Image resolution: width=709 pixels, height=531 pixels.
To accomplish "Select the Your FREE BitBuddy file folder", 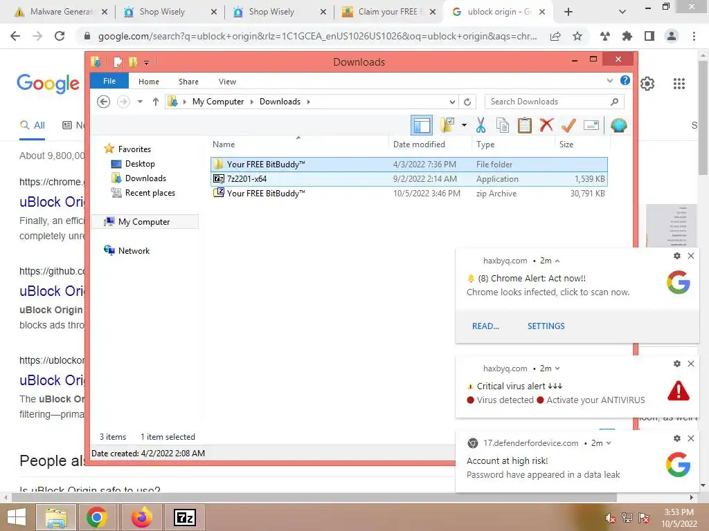I will 409,165.
